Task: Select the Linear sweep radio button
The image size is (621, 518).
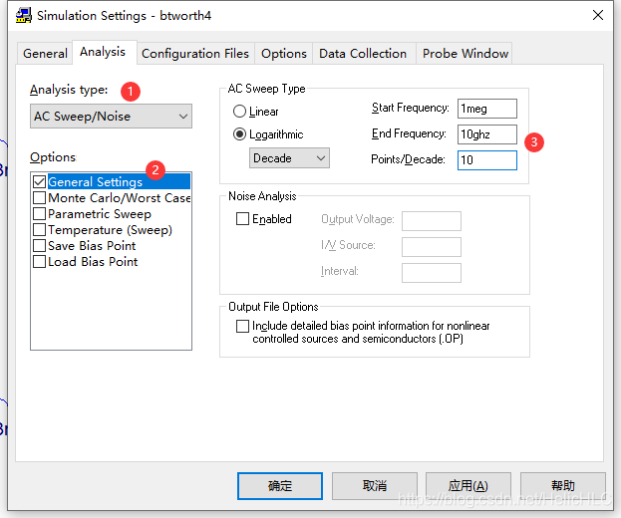Action: 239,112
